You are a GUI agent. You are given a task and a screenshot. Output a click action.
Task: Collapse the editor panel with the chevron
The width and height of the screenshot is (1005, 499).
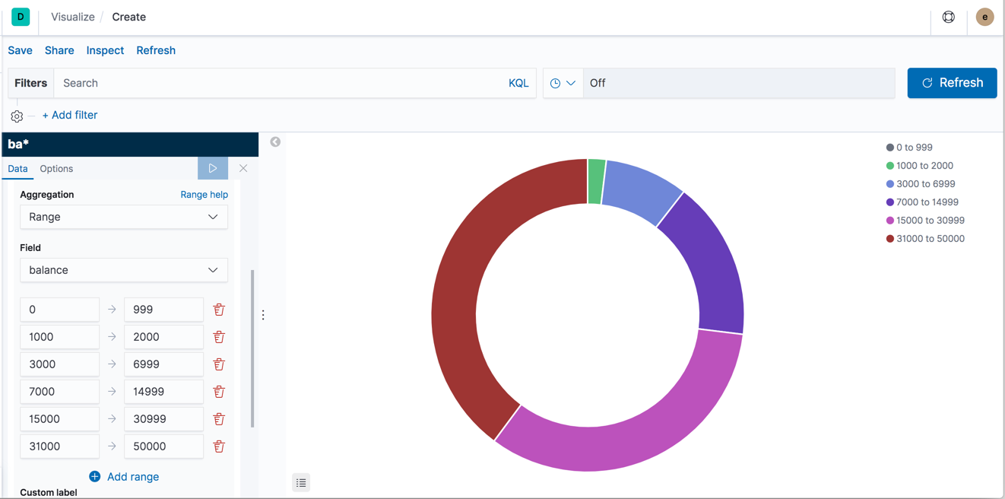coord(274,141)
